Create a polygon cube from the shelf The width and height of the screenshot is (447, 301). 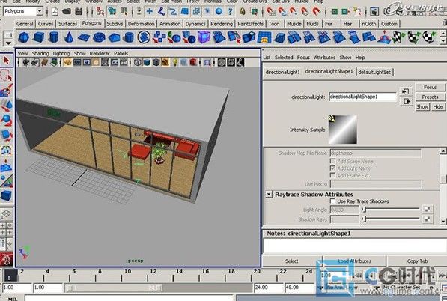(39, 37)
